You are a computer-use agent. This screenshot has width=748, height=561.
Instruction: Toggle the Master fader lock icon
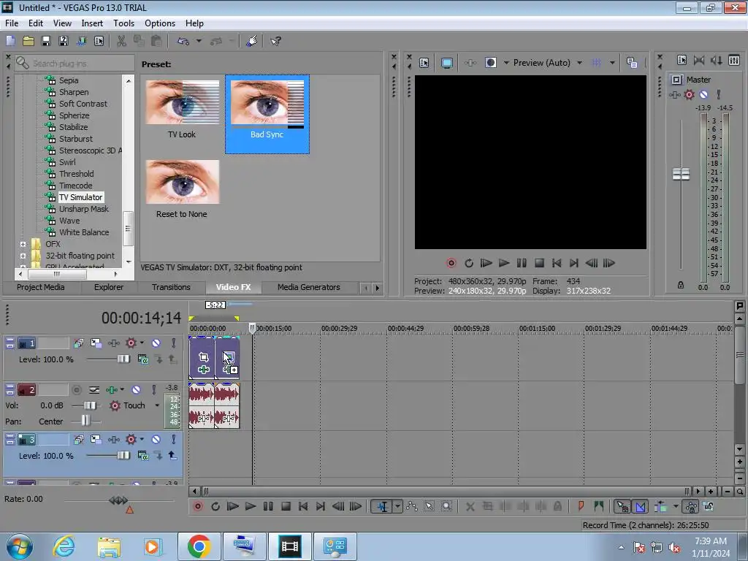tap(681, 286)
